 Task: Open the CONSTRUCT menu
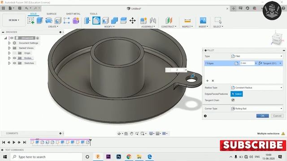(x=169, y=27)
